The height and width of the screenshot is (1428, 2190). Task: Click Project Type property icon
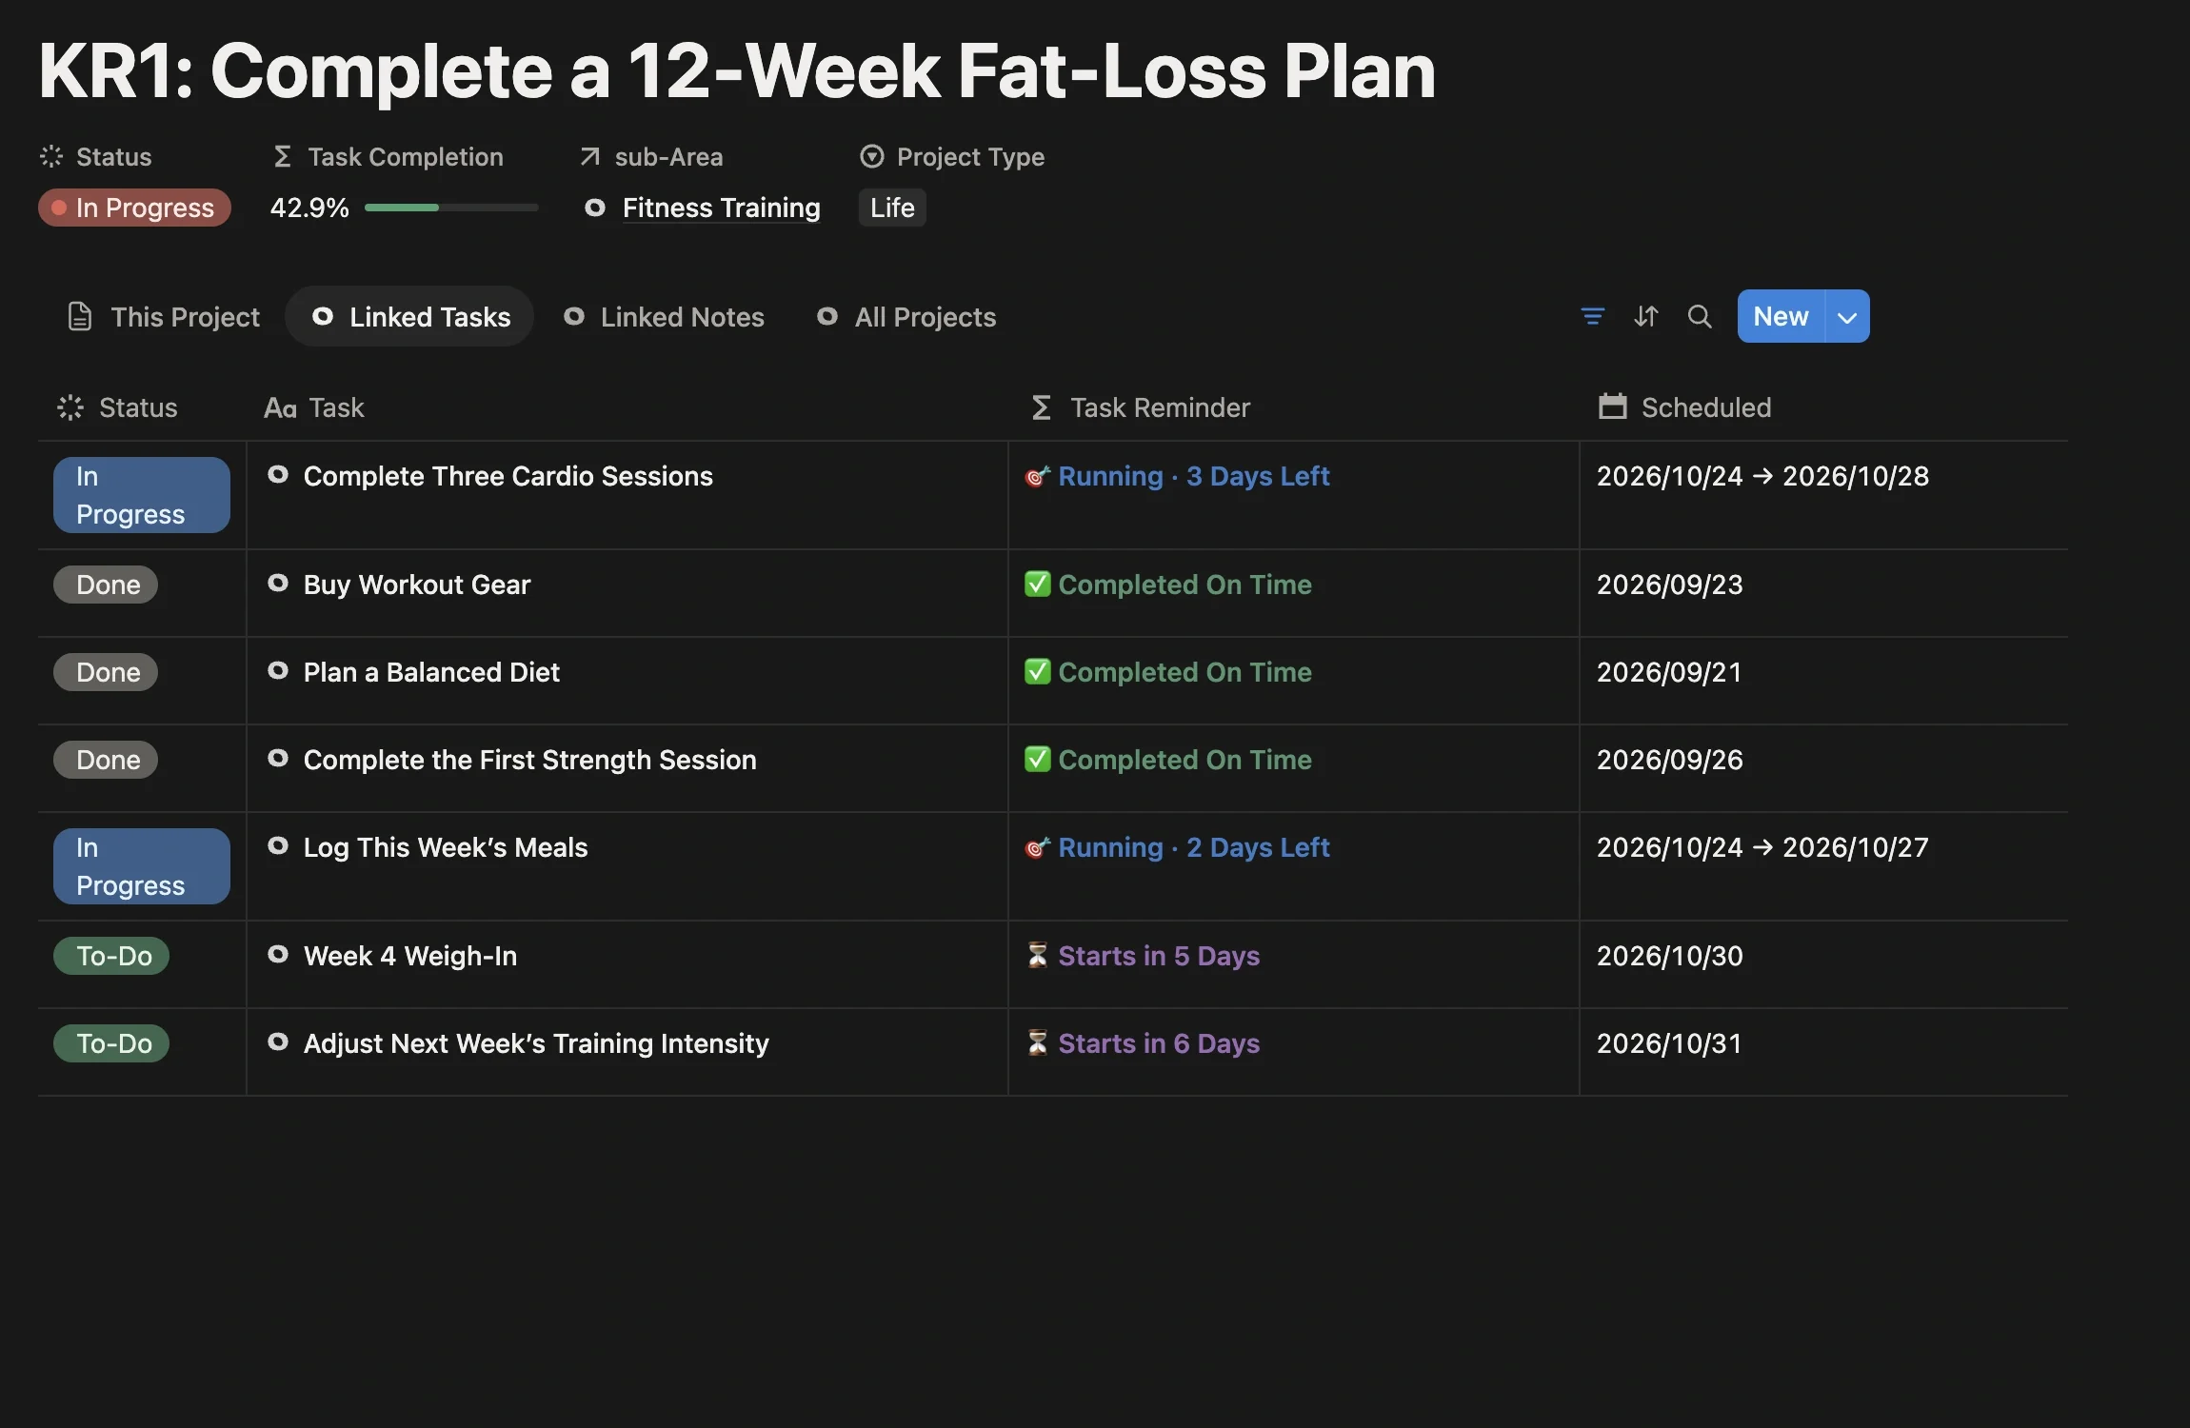(x=871, y=156)
